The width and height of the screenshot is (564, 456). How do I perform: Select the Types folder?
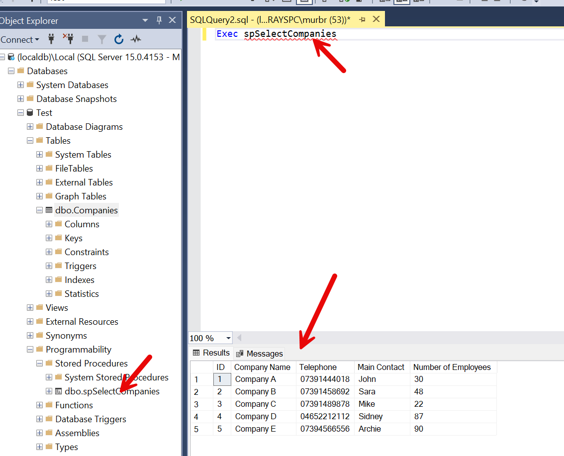66,447
